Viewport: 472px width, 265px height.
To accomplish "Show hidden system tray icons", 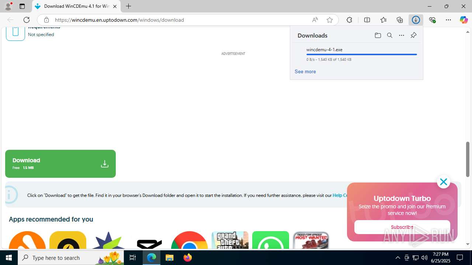I will click(398, 258).
